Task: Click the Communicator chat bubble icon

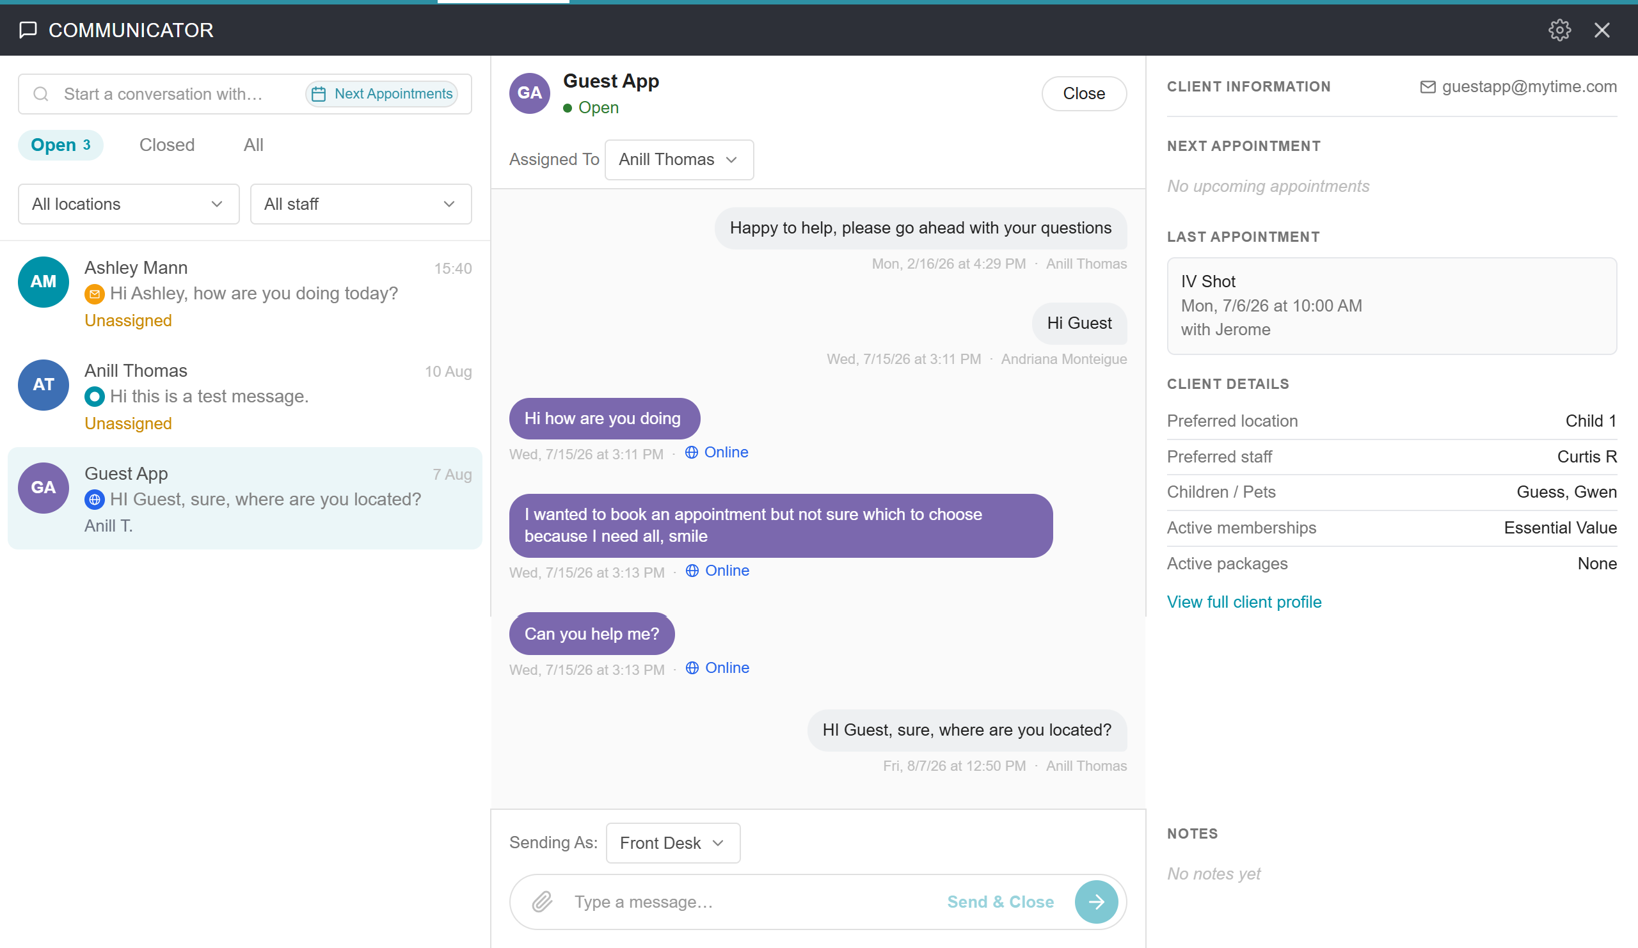Action: click(x=28, y=30)
